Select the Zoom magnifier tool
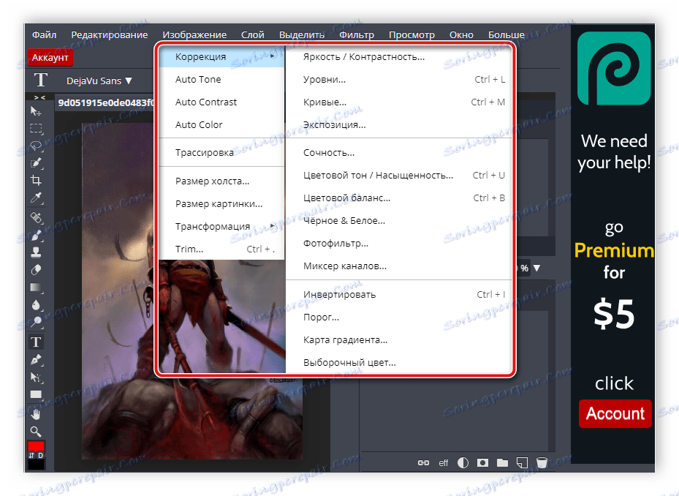679x496 pixels. pyautogui.click(x=36, y=432)
